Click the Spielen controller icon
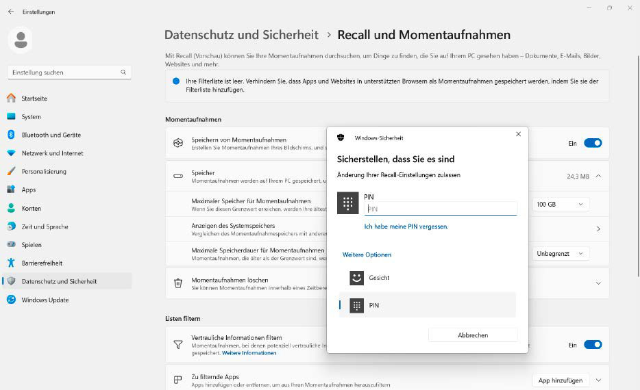Viewport: 640px width, 390px height. (12, 244)
